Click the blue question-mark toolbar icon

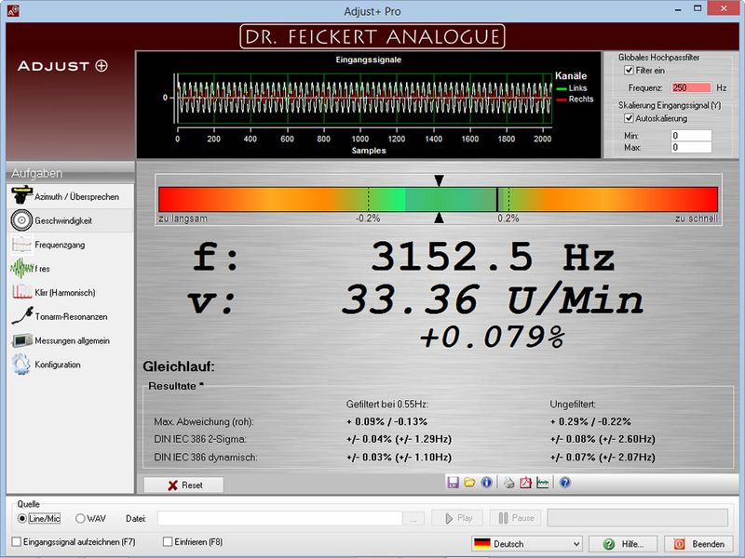coord(565,483)
